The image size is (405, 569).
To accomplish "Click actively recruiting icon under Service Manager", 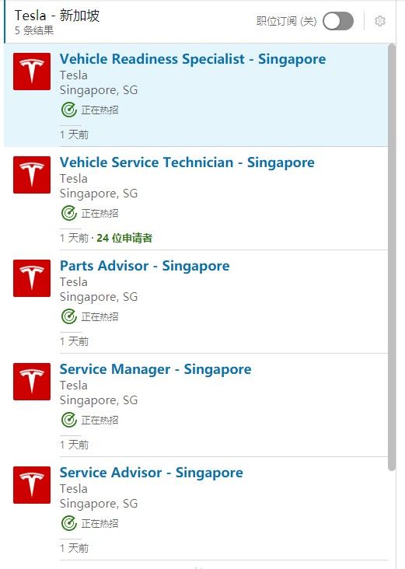I will 69,420.
